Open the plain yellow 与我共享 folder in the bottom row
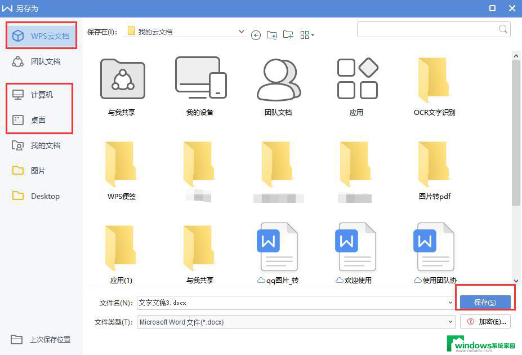This screenshot has width=522, height=355. coord(200,255)
